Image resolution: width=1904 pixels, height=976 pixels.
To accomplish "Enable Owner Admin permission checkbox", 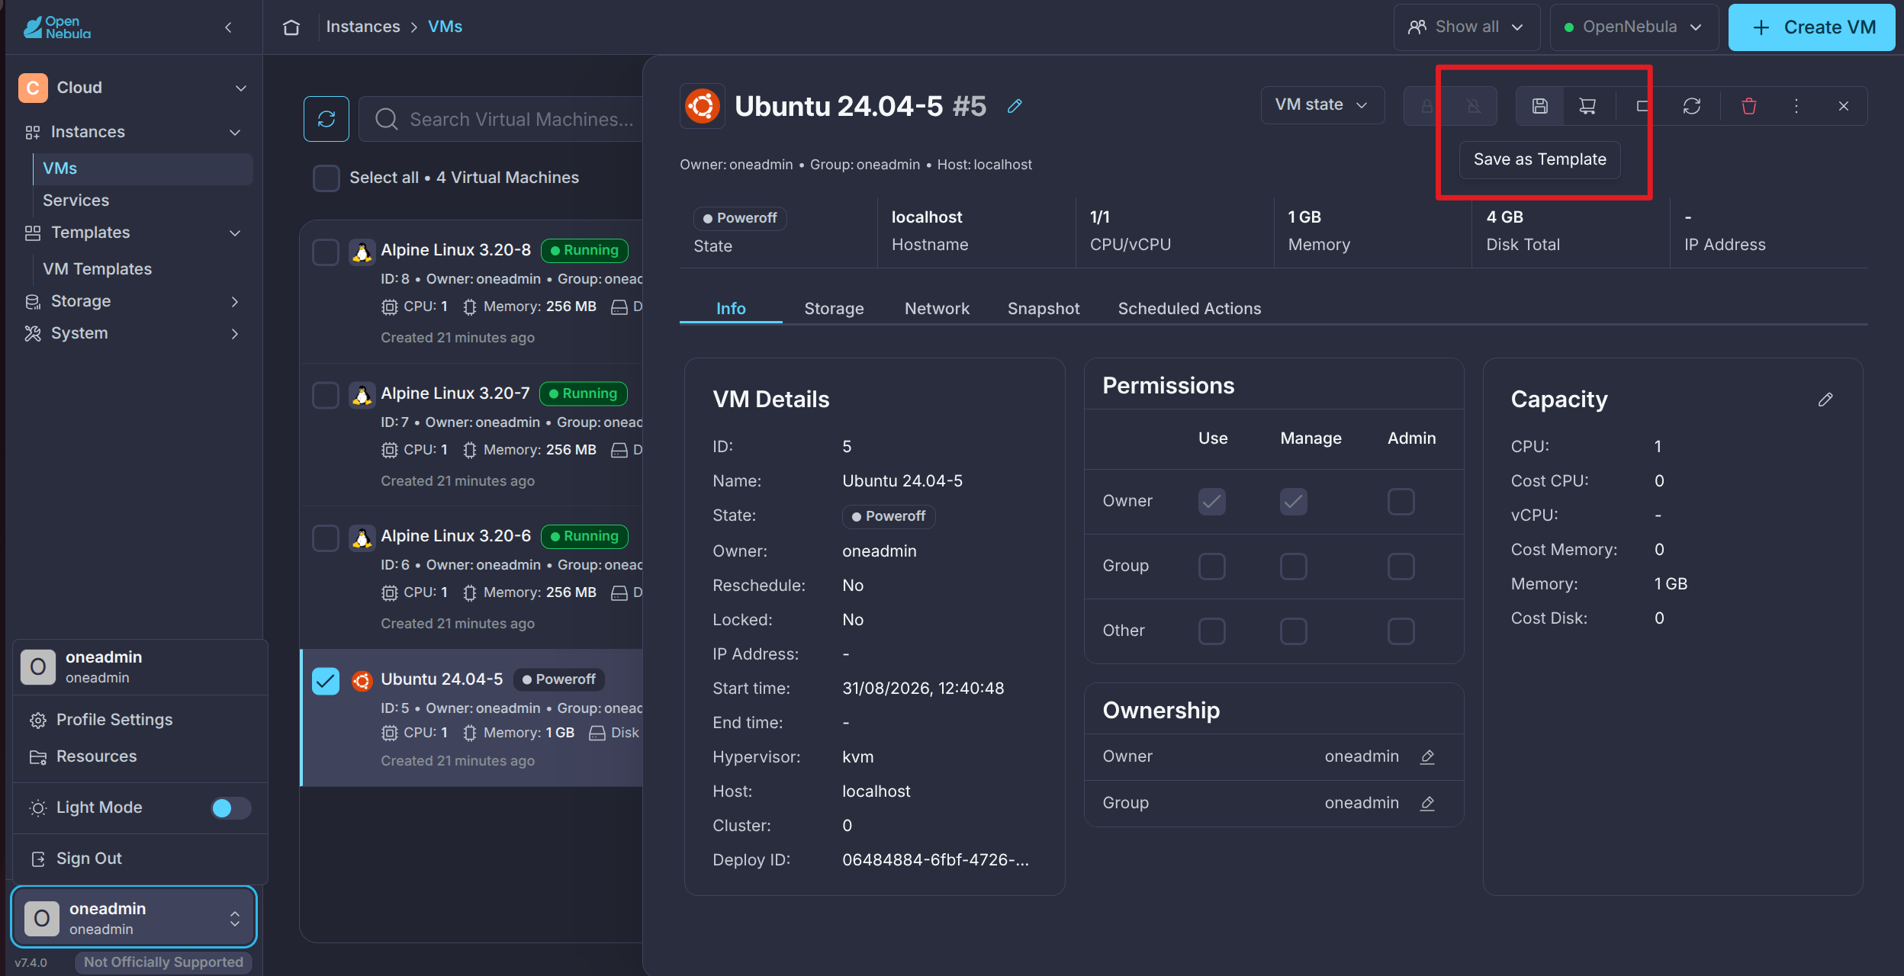I will (1401, 502).
